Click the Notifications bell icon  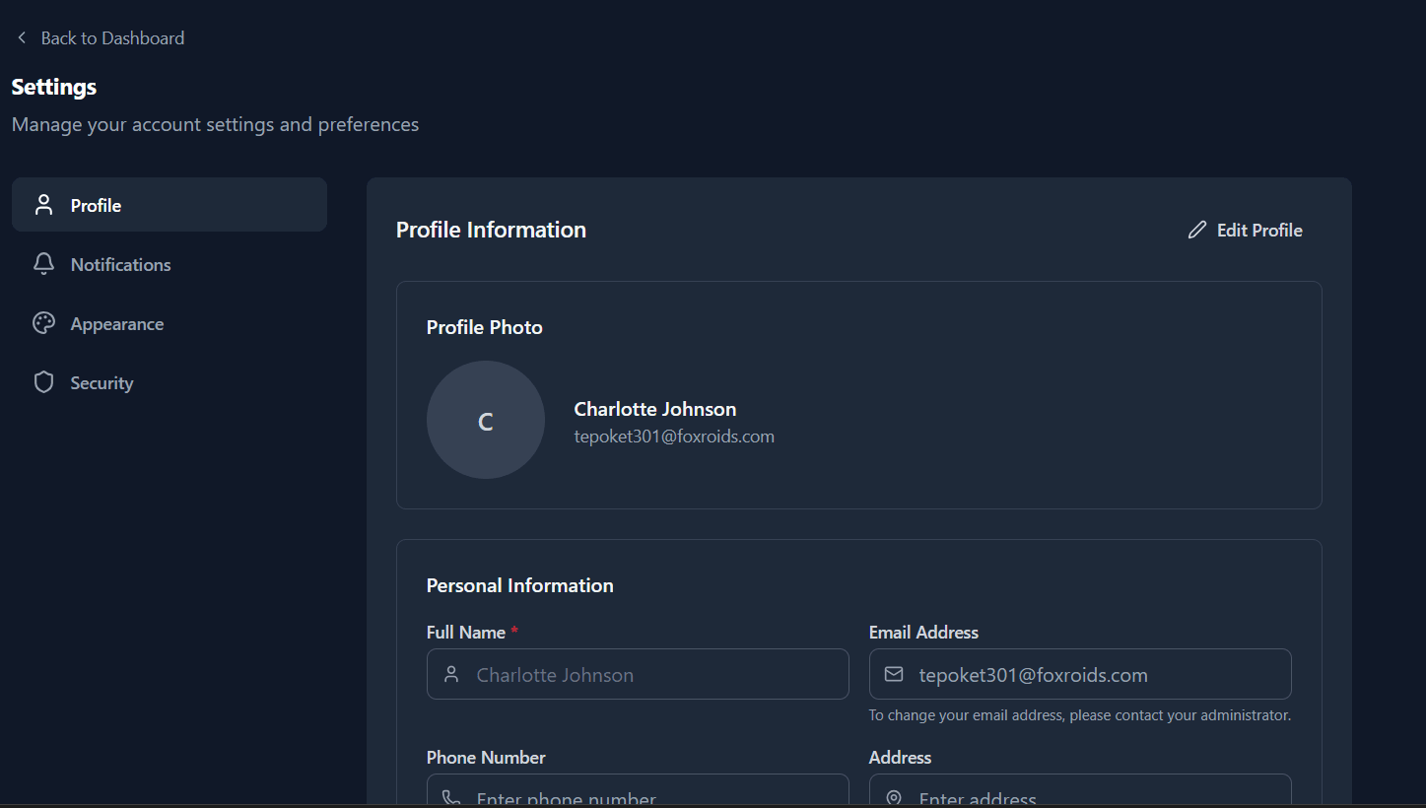(43, 264)
